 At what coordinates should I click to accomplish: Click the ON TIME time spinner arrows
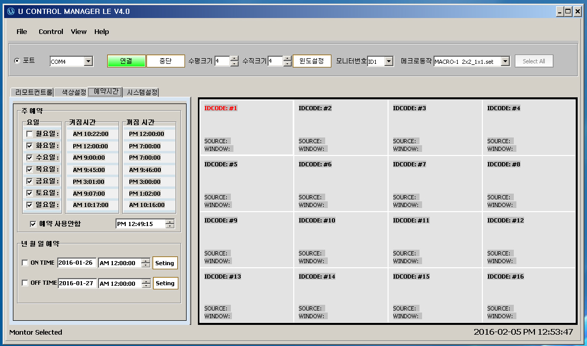point(146,263)
